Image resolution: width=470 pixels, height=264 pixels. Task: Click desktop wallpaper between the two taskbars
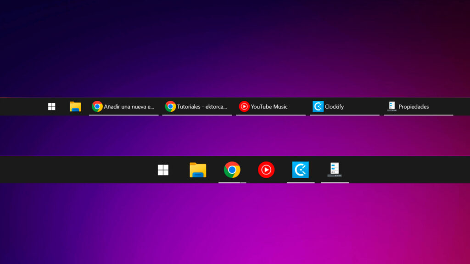tap(235, 136)
